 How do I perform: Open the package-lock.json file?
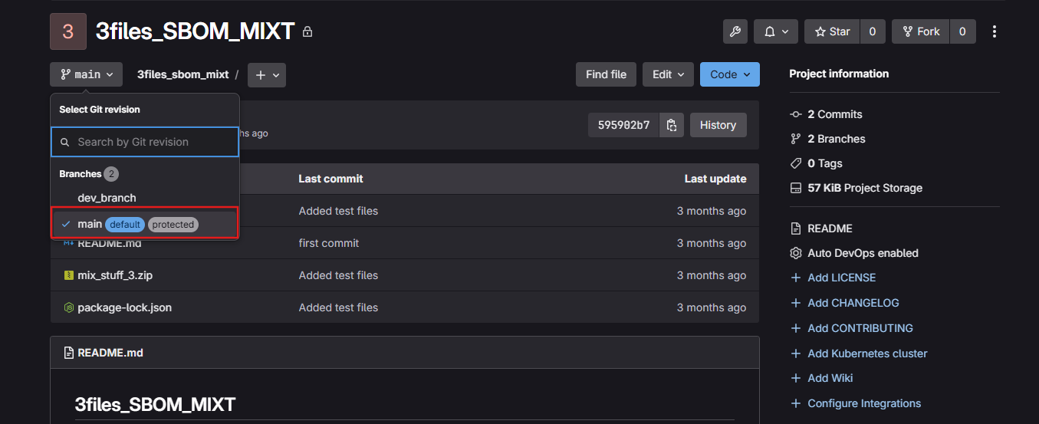pyautogui.click(x=124, y=307)
